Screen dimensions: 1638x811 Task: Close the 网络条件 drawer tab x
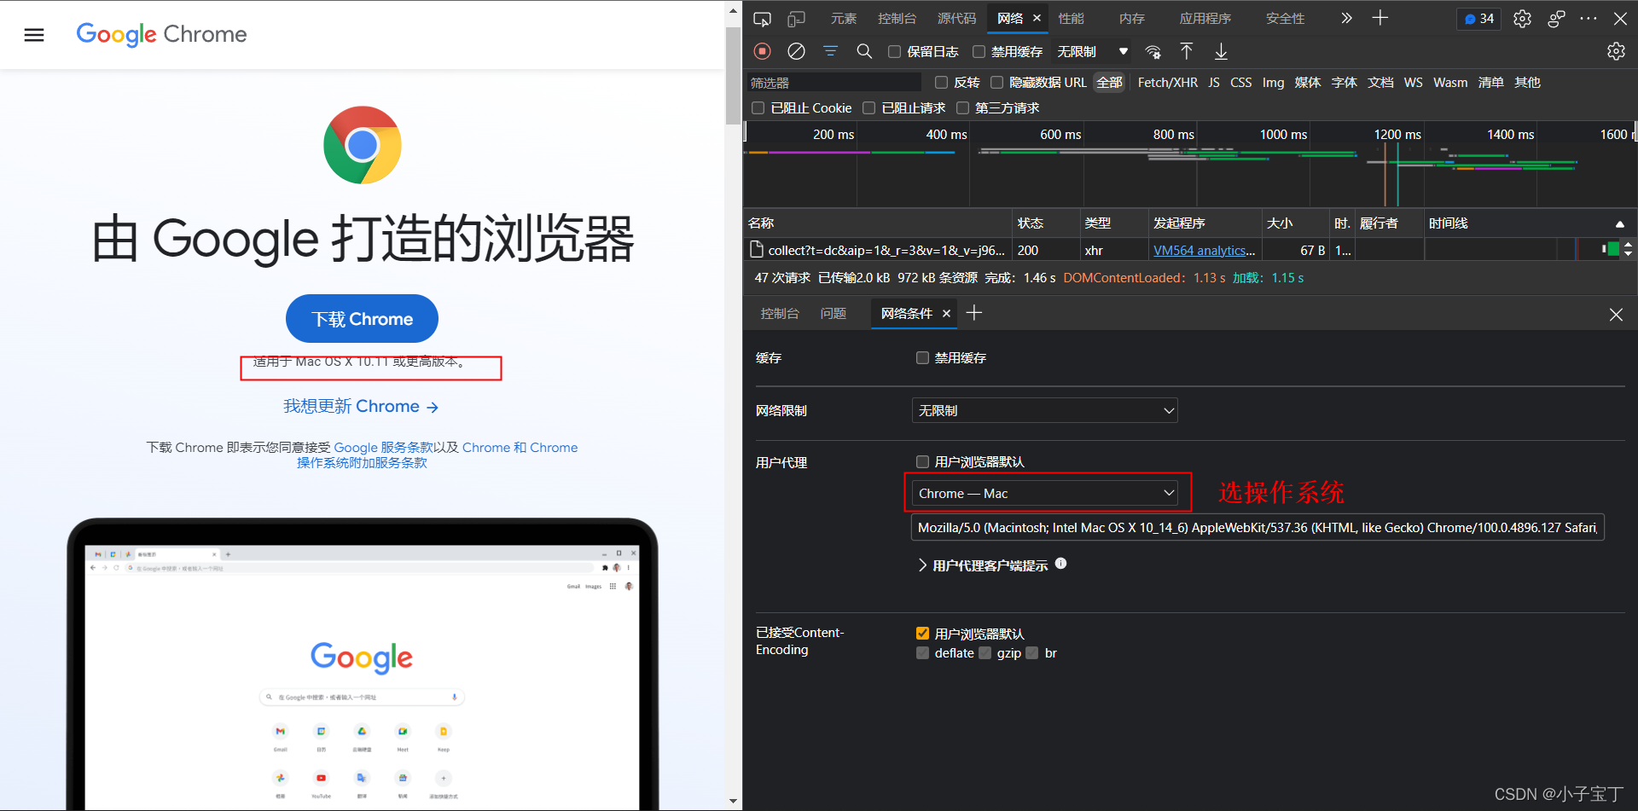pos(946,314)
